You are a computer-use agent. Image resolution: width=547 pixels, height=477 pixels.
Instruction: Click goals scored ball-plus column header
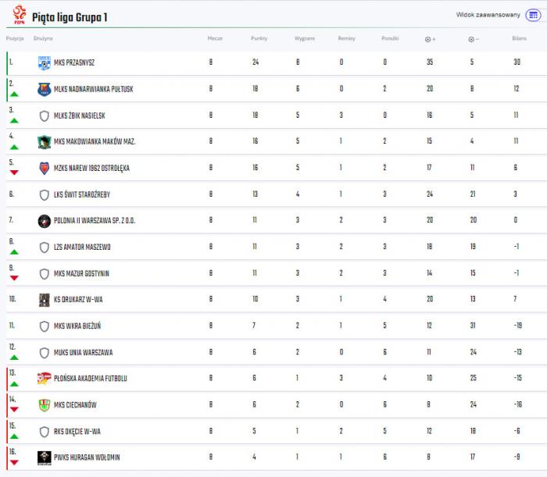click(x=430, y=39)
